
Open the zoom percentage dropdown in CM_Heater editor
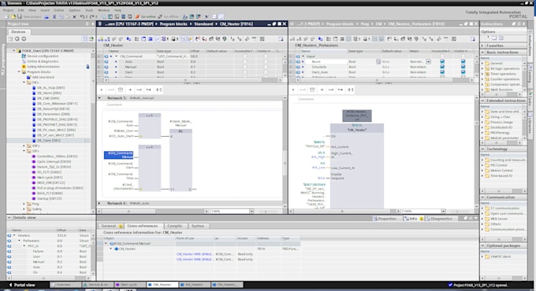[x=251, y=212]
